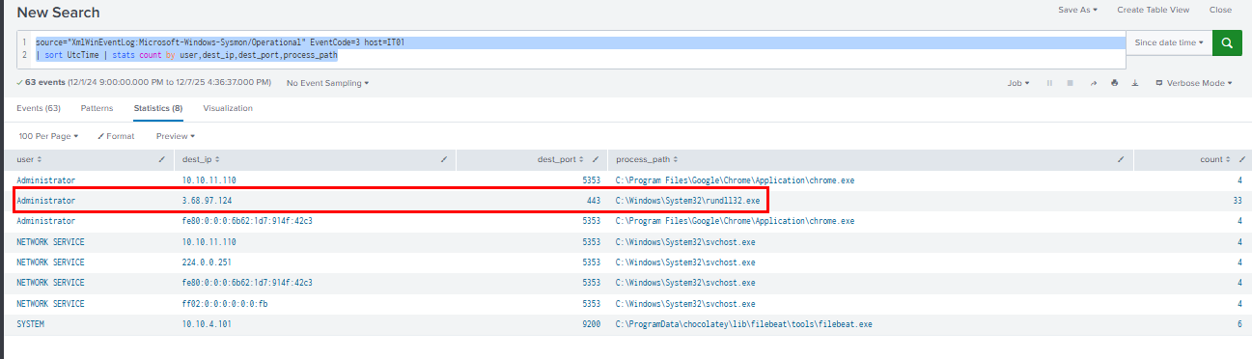Click the rundll32.exe process path cell
Viewport: 1252px width, 359px height.
687,201
